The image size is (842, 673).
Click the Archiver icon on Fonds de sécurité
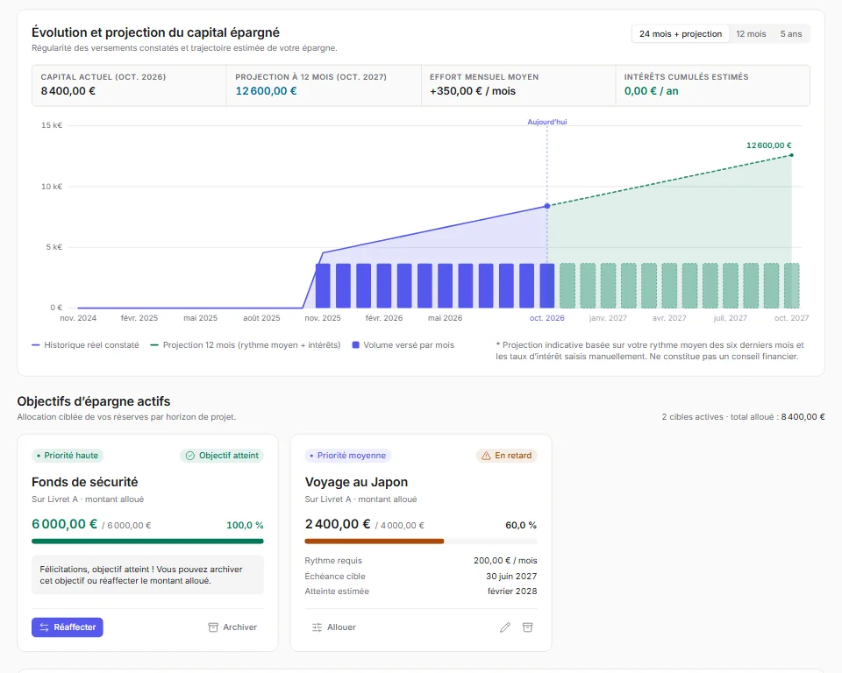click(x=213, y=627)
